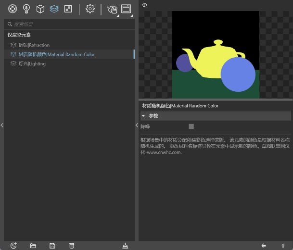Click the up arrow icon at bottom

(283, 246)
